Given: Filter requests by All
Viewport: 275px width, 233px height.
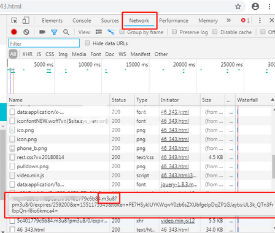Looking at the screenshot, I should (13, 54).
